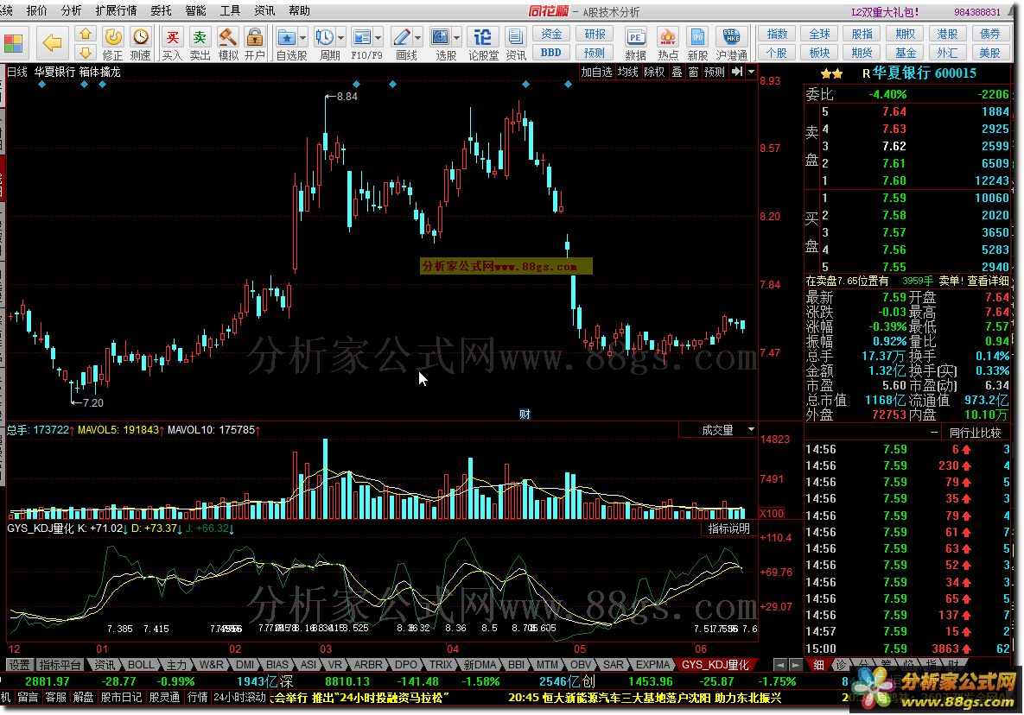Open the 扩展行情 menu

[x=117, y=10]
